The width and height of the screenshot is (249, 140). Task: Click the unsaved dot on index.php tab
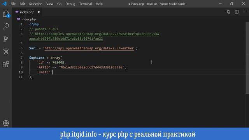[x=39, y=12]
